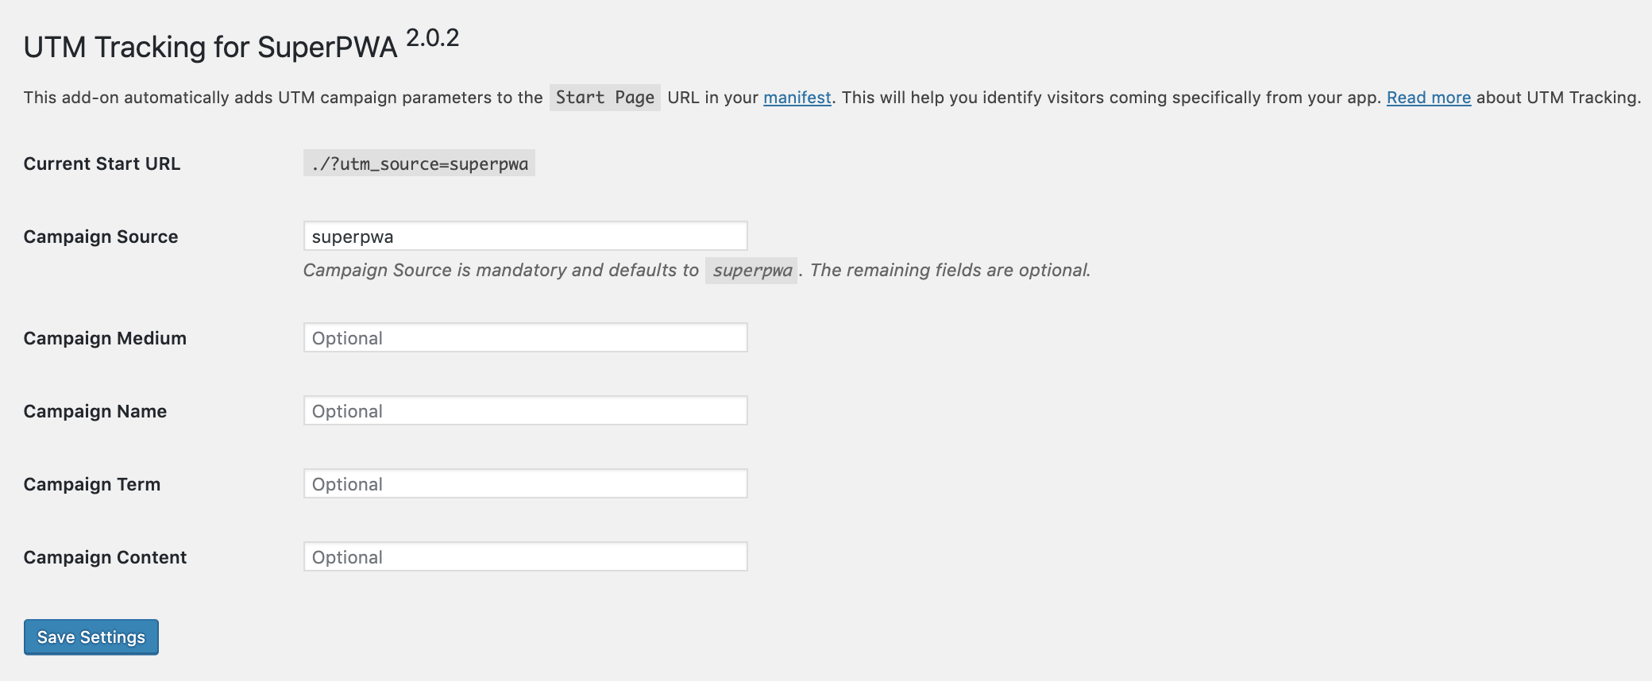The width and height of the screenshot is (1652, 681).
Task: Click the Start Page code snippet
Action: point(604,98)
